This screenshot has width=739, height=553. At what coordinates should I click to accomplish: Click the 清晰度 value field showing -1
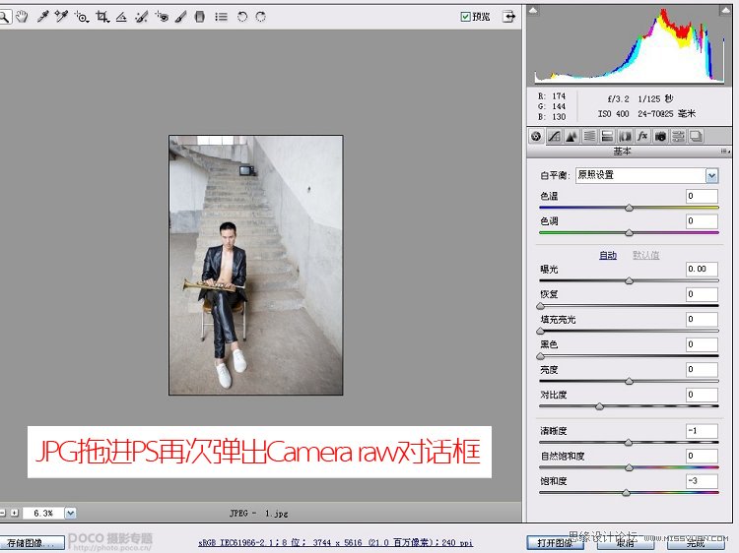(702, 431)
